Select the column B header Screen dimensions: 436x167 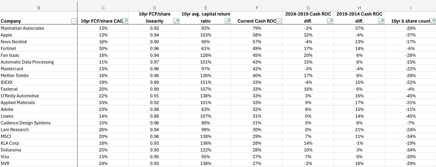[x=39, y=7]
